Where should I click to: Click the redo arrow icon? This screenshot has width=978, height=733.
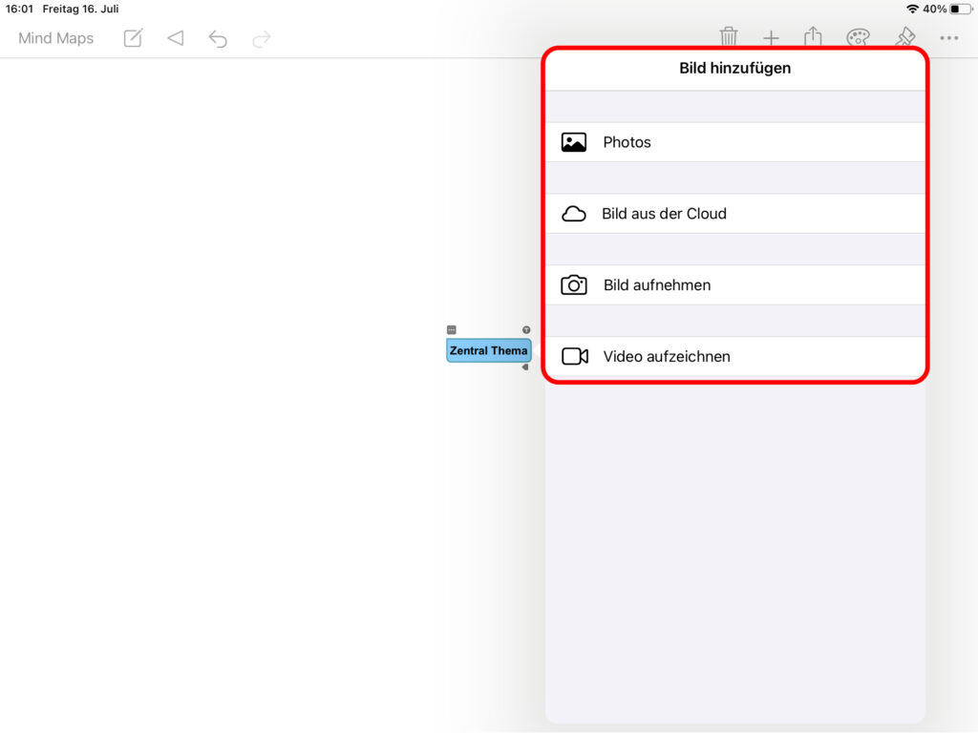pyautogui.click(x=261, y=38)
